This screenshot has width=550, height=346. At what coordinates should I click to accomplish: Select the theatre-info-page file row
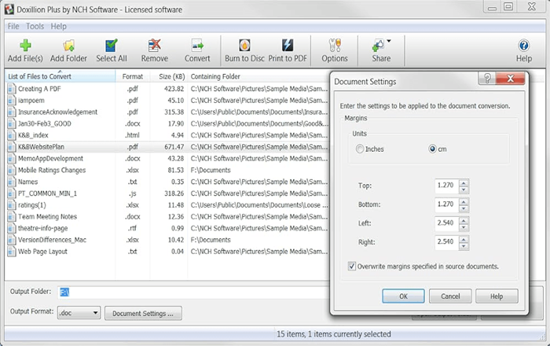click(167, 228)
